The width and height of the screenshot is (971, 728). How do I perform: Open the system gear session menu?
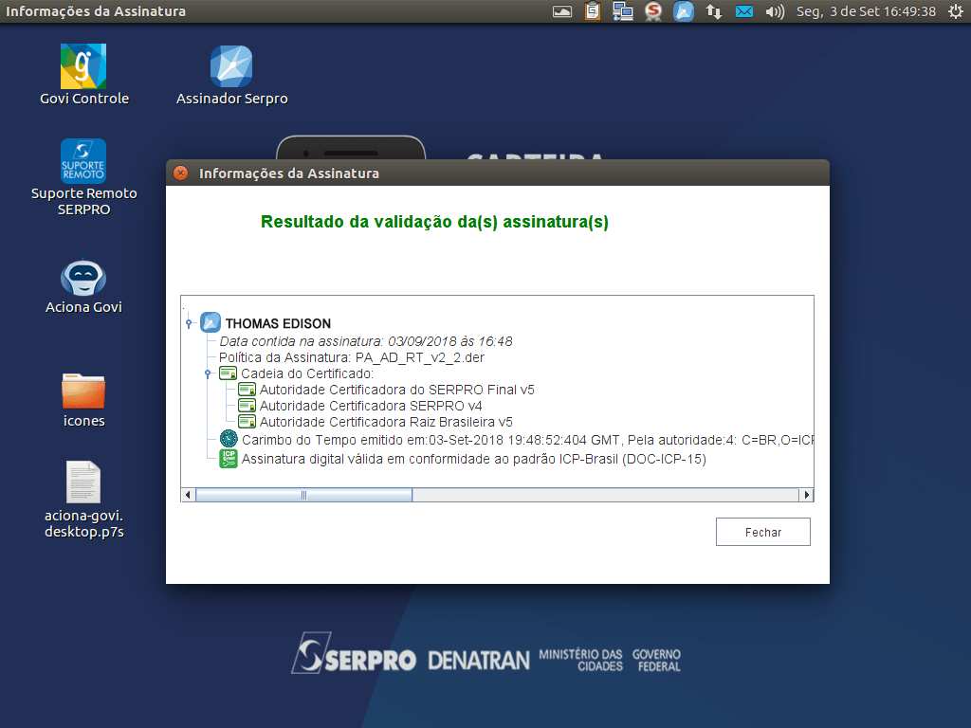click(956, 11)
